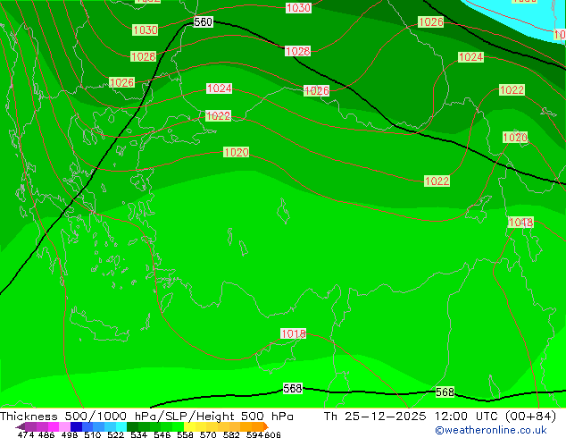566x438 pixels.
Task: Click the legend value 474
Action: [26, 434]
